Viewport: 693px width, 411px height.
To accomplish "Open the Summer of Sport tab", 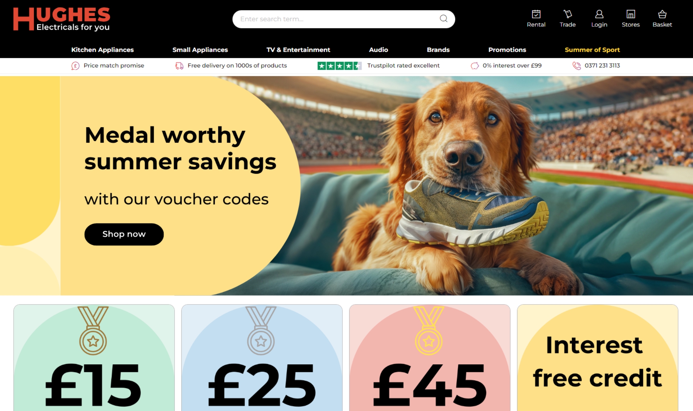I will coord(592,49).
